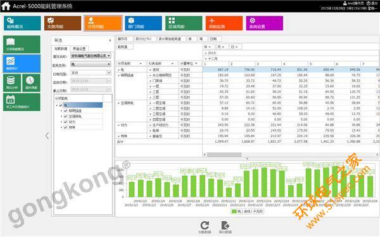This screenshot has width=380, height=237.
Task: Open the green 区域用能 grid tile
Action: pos(184,23)
